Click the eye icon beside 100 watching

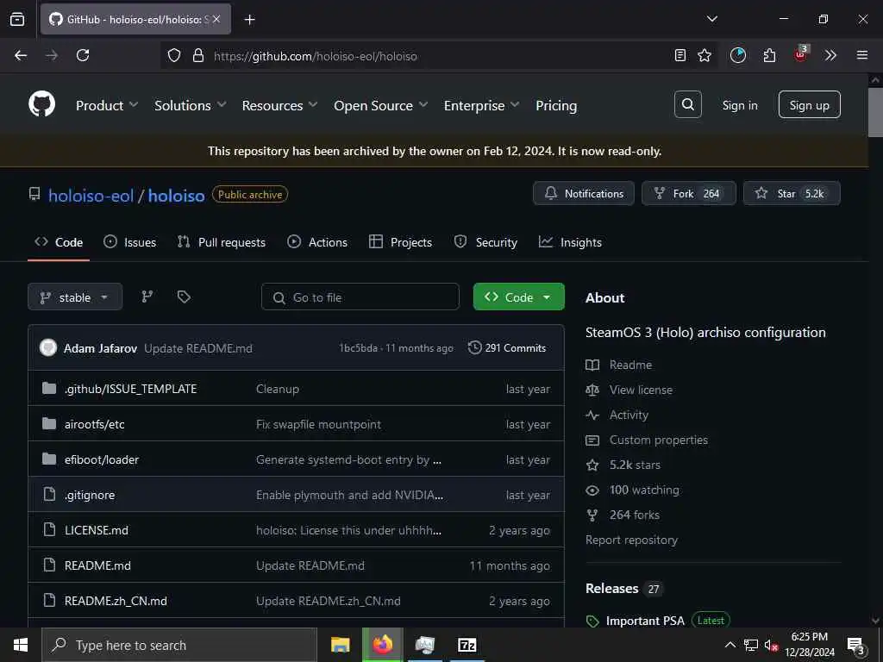pyautogui.click(x=592, y=490)
